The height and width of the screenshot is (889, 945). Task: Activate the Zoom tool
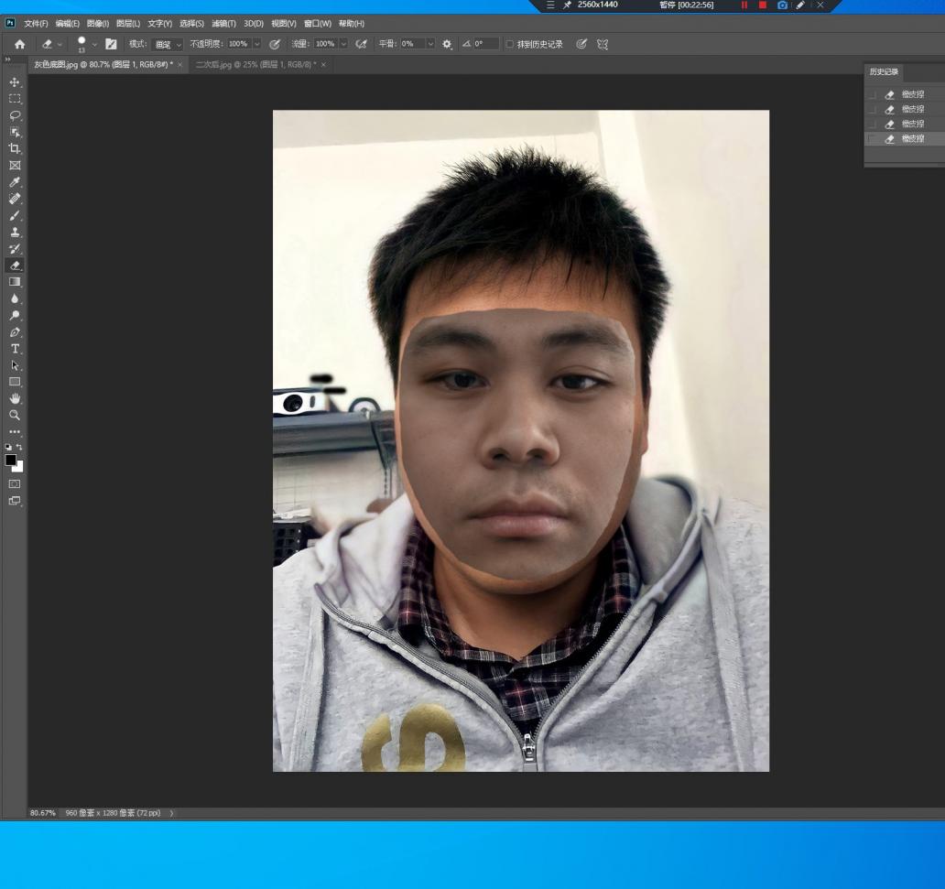tap(14, 415)
